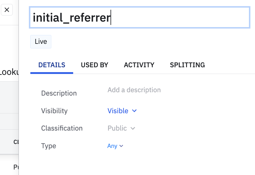Click the Live status badge
Image resolution: width=255 pixels, height=175 pixels.
[x=41, y=42]
